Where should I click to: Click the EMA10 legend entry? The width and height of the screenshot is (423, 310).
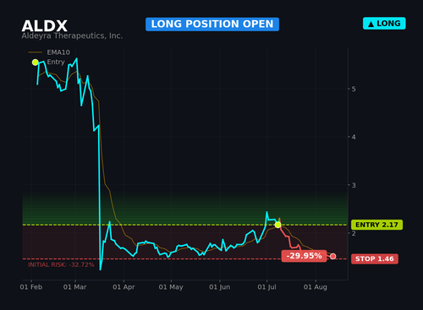coord(49,52)
